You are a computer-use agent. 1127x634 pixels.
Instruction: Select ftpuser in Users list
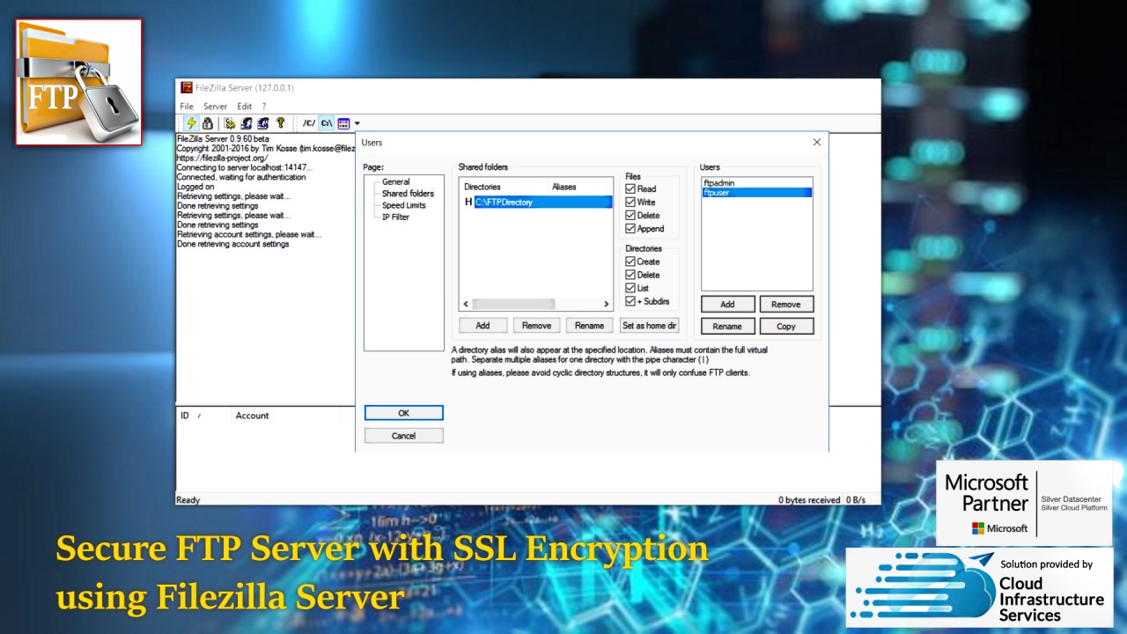coord(757,193)
